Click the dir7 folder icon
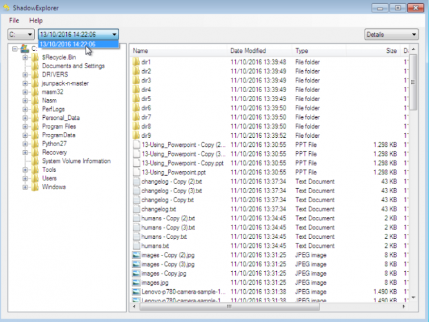 [x=136, y=117]
